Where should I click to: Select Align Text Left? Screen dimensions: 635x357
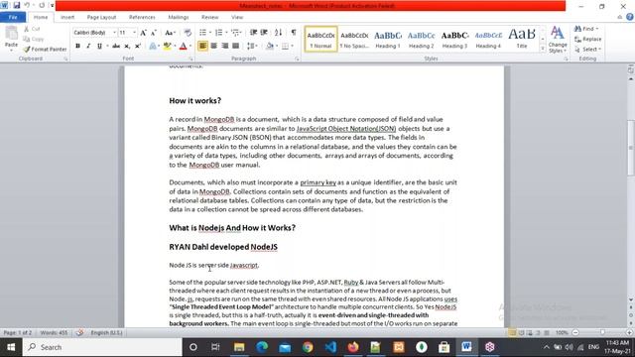(x=202, y=47)
